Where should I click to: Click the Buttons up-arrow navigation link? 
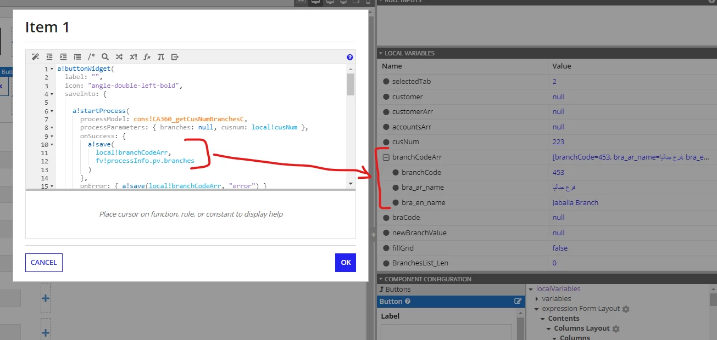[395, 289]
